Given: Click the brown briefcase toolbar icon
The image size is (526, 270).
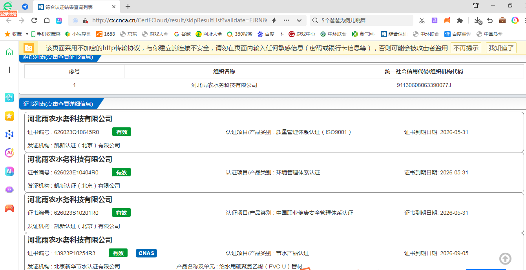Looking at the screenshot, I should coord(502,20).
